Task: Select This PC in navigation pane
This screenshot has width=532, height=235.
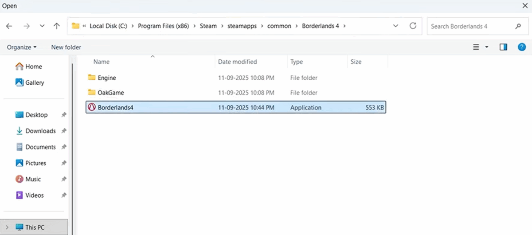Action: [35, 227]
